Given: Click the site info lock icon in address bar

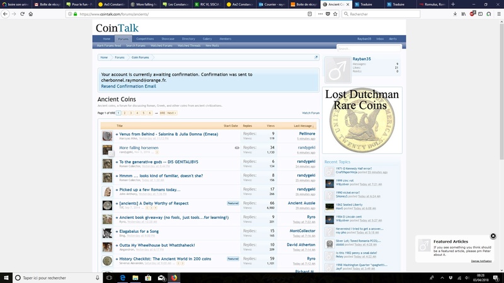Looking at the screenshot, I should pos(75,14).
